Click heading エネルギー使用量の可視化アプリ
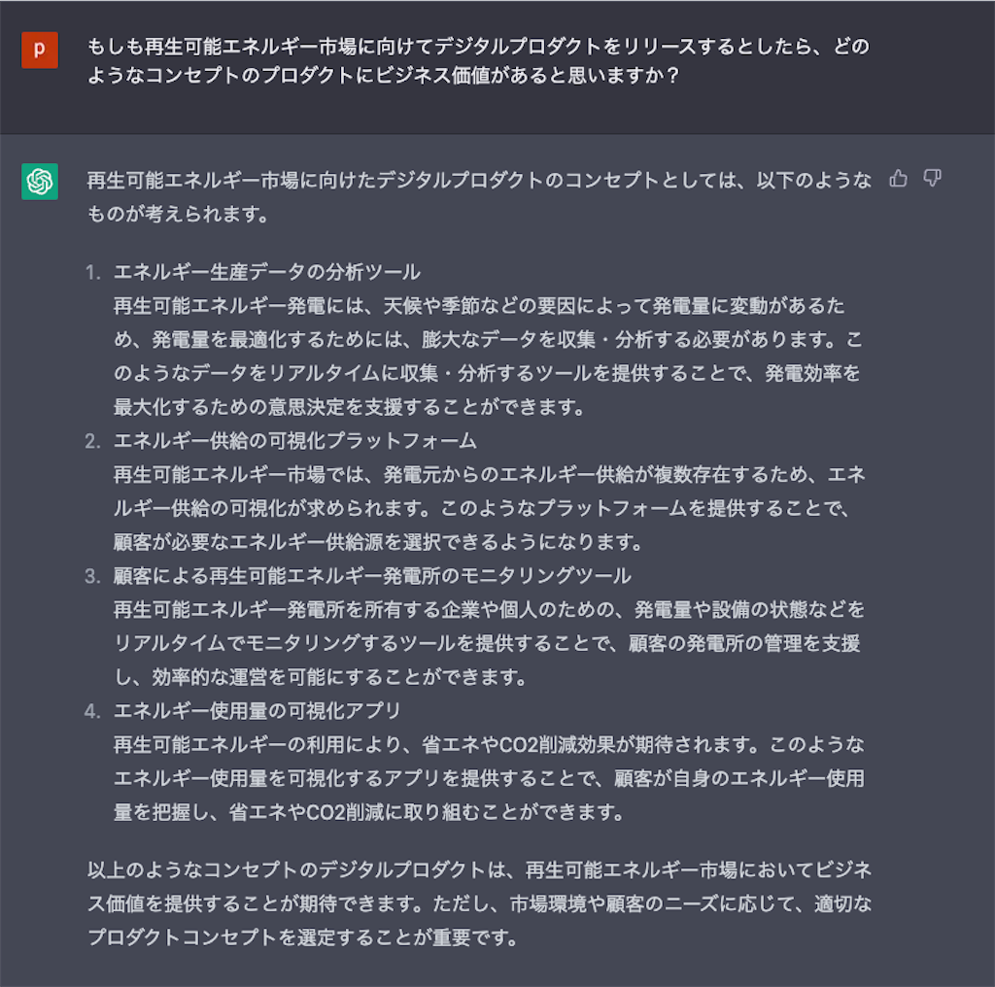Screen dimensions: 995x987 tap(257, 710)
